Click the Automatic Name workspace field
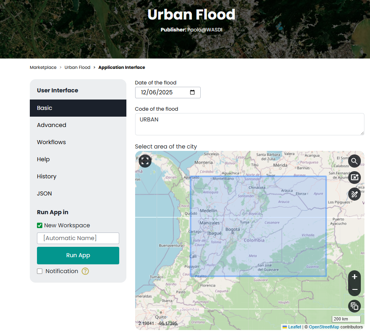The width and height of the screenshot is (370, 334). (78, 238)
